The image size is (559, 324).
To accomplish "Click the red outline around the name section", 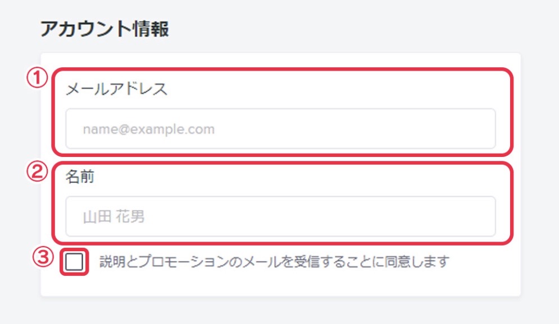I will pos(283,163).
